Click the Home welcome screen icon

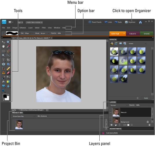coord(141,22)
